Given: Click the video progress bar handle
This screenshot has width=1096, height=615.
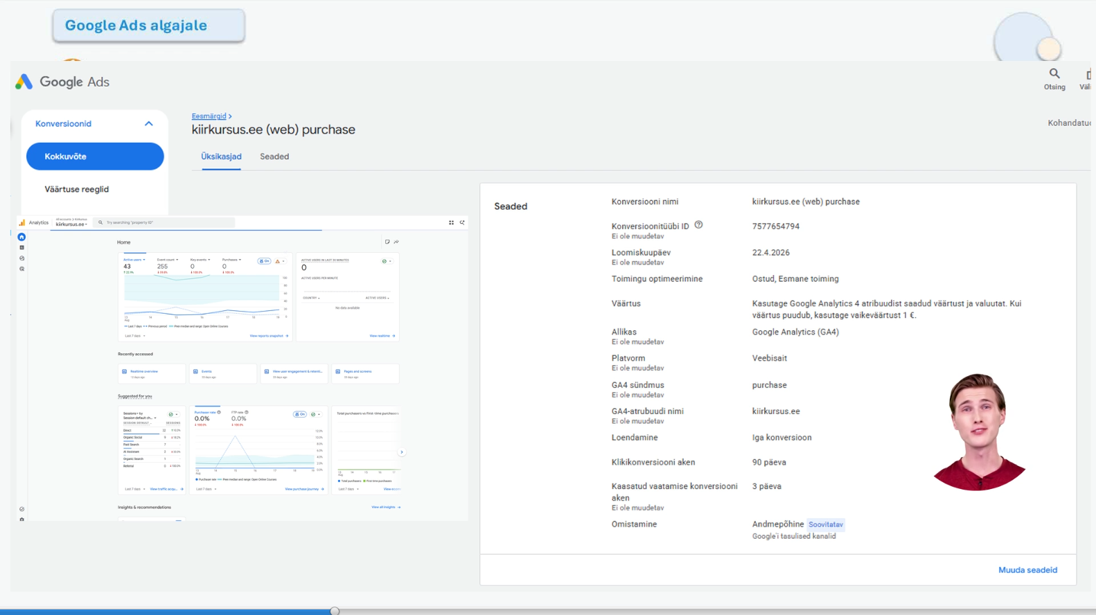Looking at the screenshot, I should pos(335,611).
